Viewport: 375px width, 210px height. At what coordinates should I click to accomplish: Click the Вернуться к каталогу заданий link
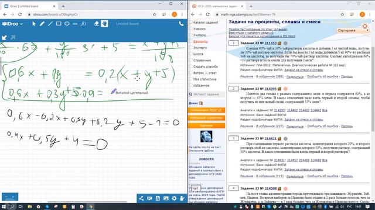(x=251, y=33)
